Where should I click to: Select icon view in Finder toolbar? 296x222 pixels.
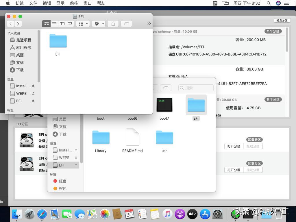click(46, 24)
